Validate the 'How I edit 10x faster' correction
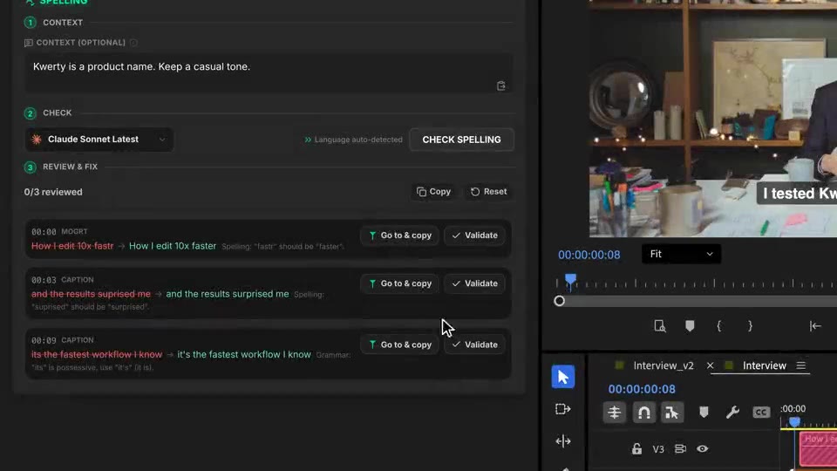Viewport: 837px width, 471px height. [474, 235]
